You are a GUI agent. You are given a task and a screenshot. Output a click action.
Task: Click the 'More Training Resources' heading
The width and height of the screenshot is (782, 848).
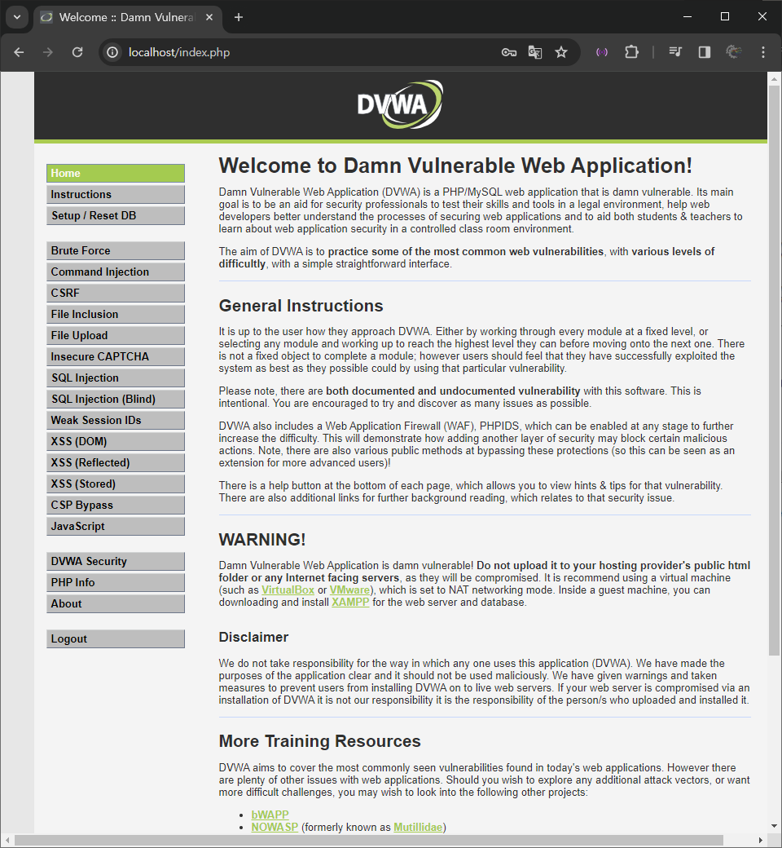click(319, 741)
